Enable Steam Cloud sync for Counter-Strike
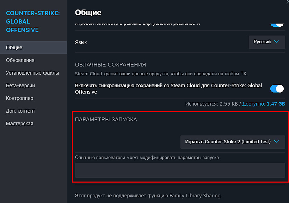289x203 pixels. (x=277, y=89)
